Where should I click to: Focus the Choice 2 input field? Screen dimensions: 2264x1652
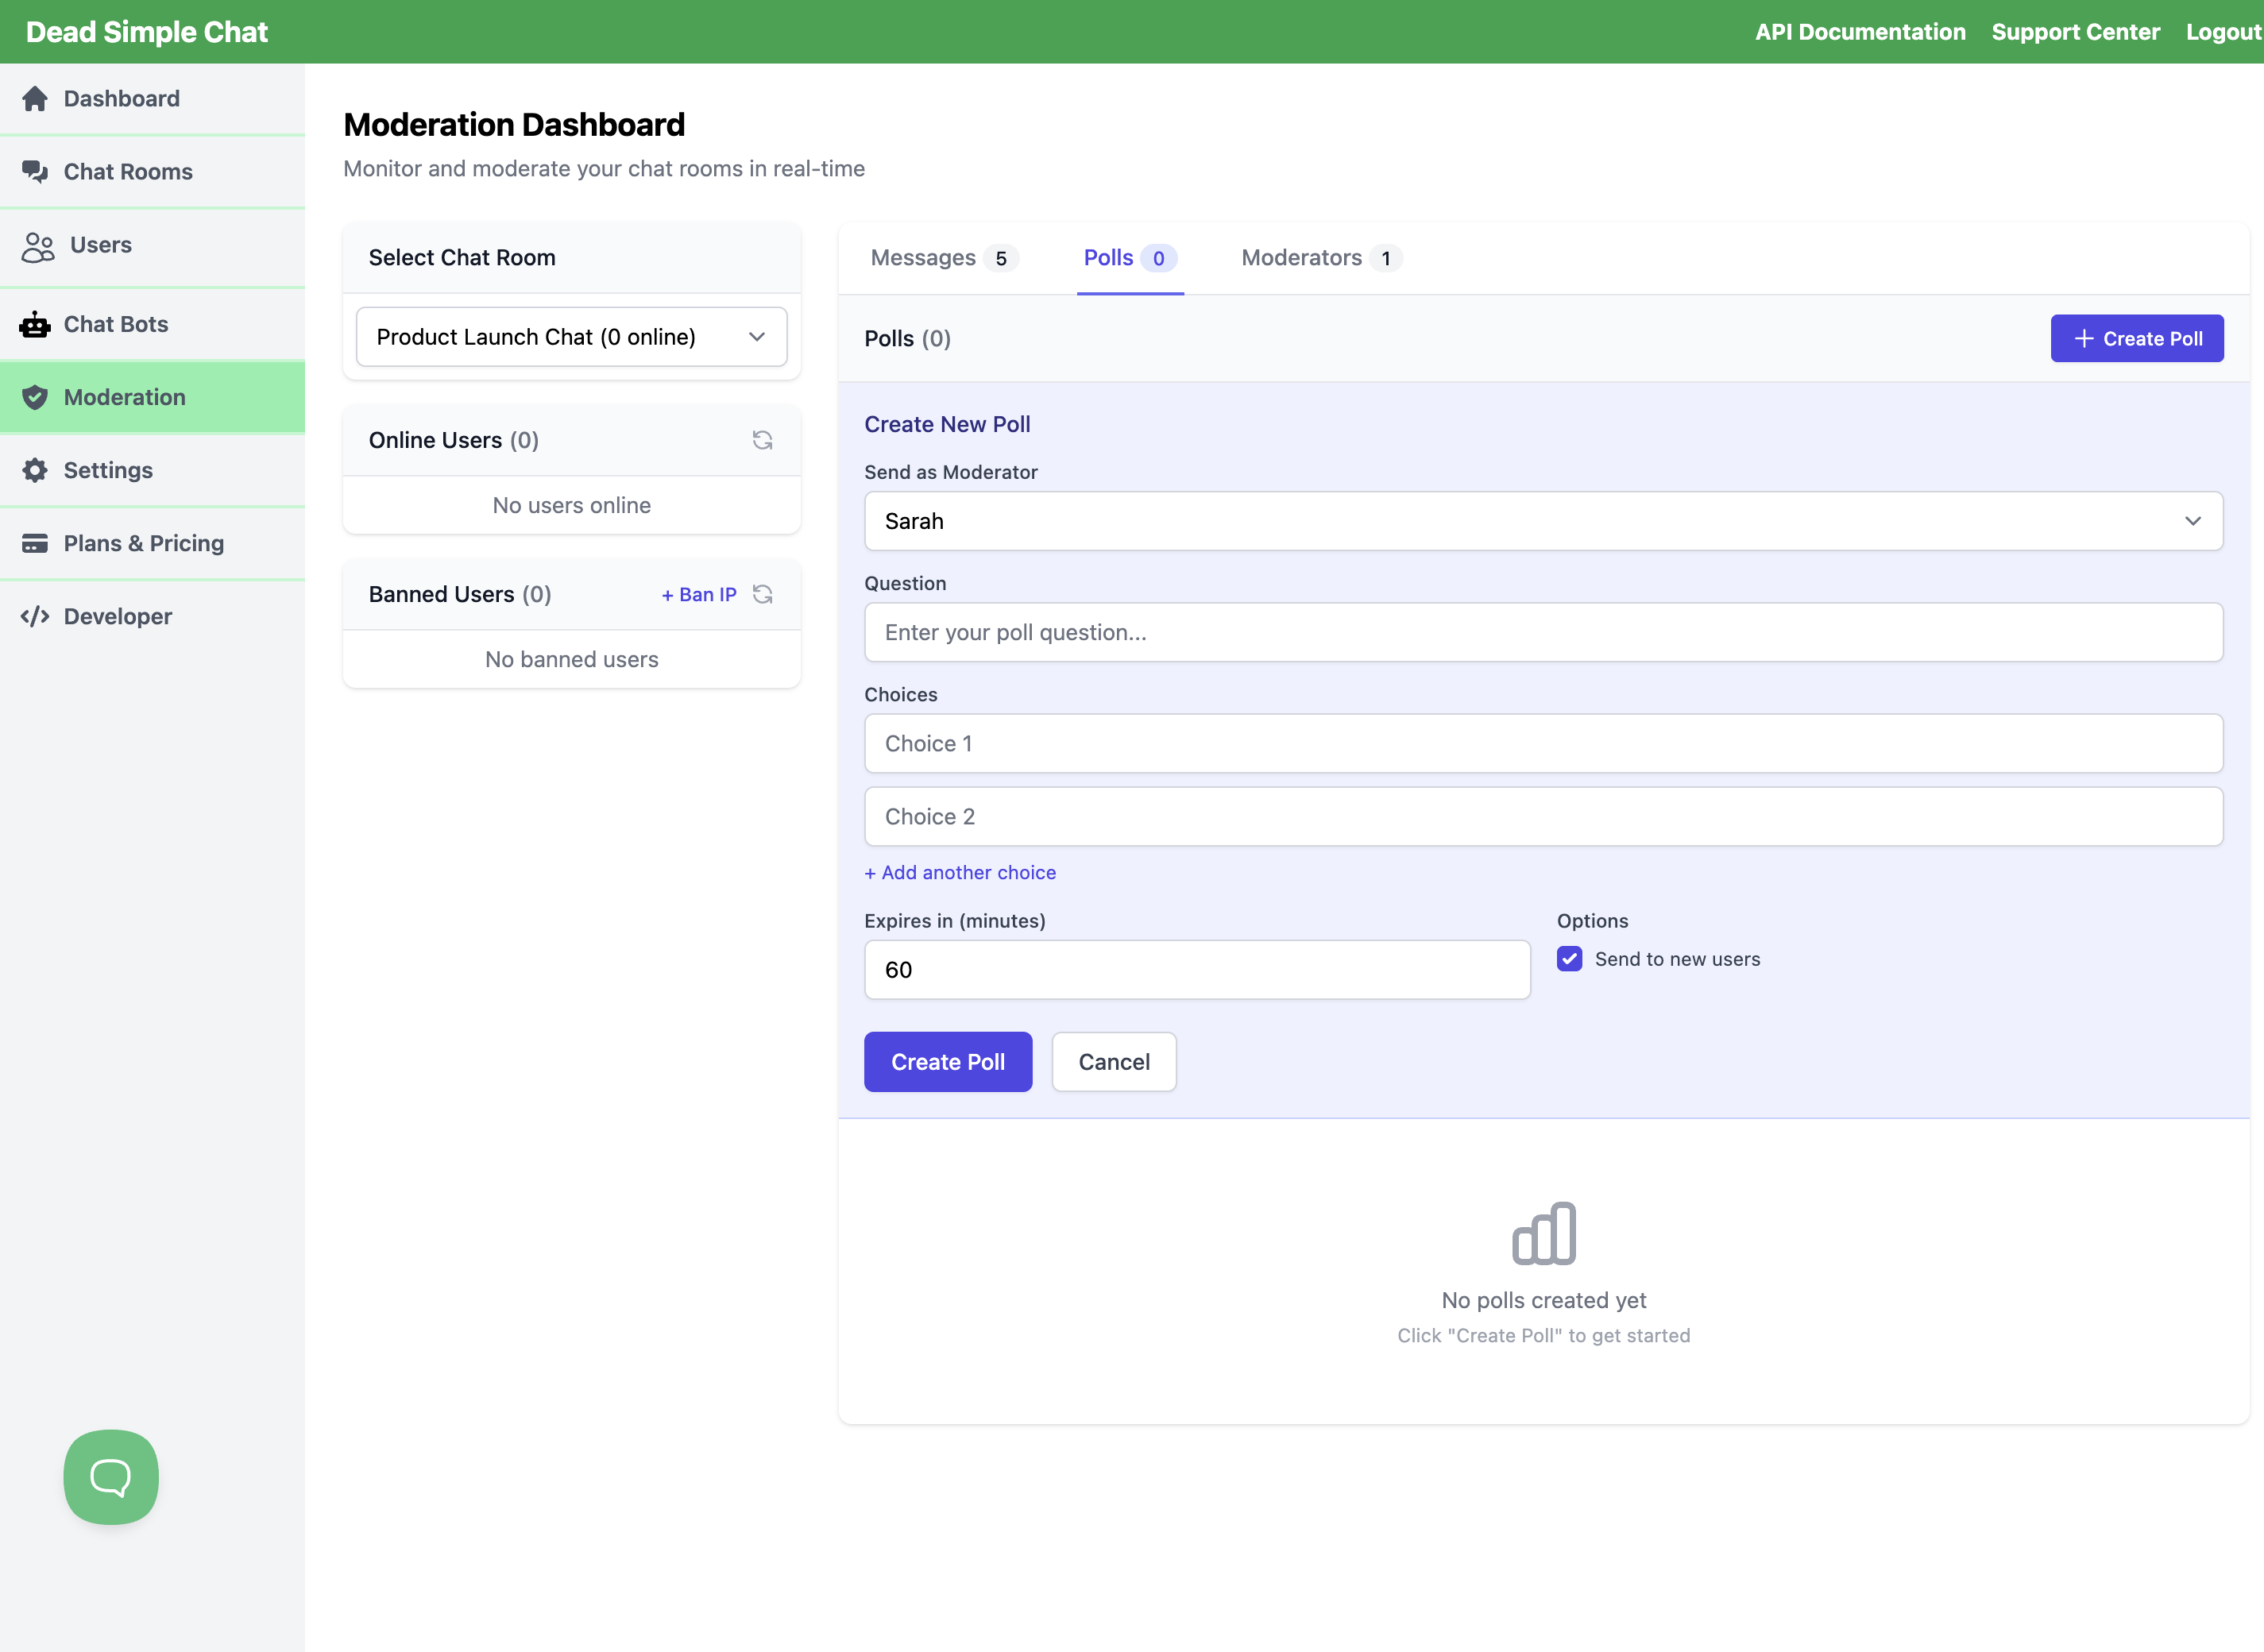click(1543, 816)
